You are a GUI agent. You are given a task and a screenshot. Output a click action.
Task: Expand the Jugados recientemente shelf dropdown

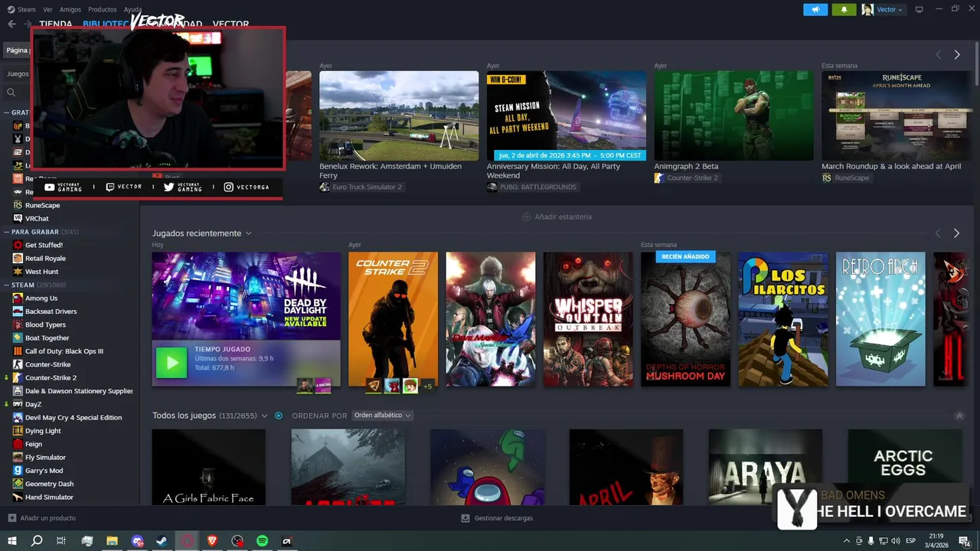249,233
